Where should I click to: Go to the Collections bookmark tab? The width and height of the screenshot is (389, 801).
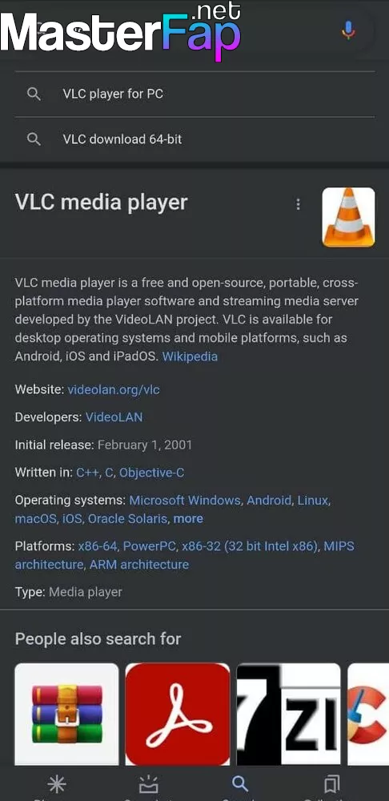(x=332, y=784)
